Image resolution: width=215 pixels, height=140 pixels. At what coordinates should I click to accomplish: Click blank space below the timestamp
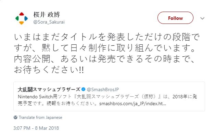(103, 136)
